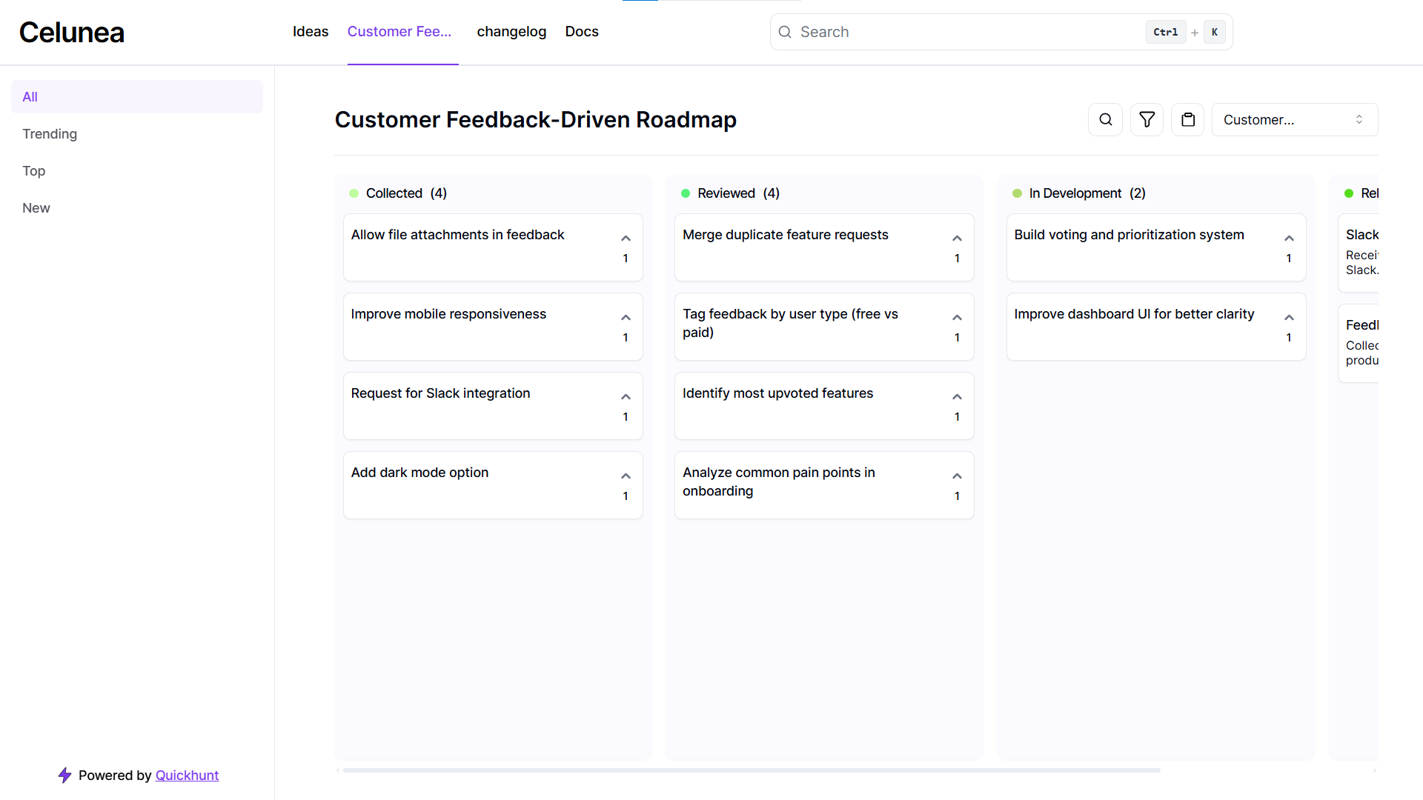Screen dimensions: 1423x800
Task: Click the Celunea logo
Action: pos(72,32)
